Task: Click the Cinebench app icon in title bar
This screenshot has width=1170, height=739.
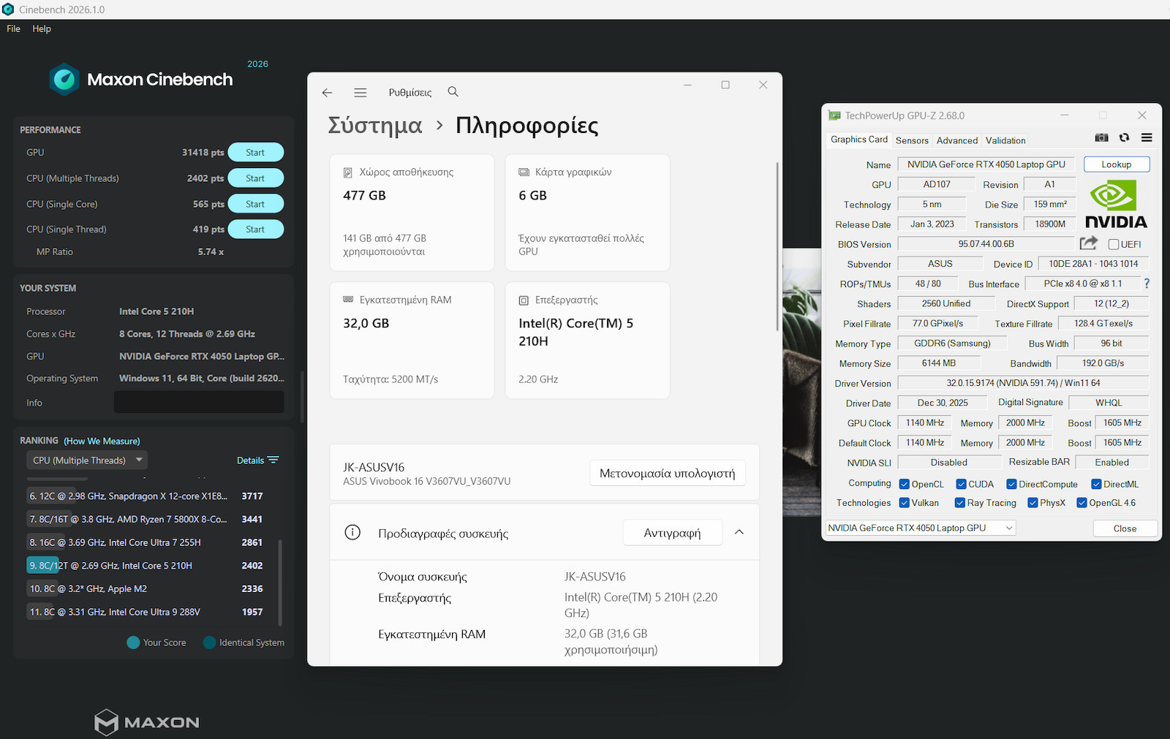Action: pos(8,10)
